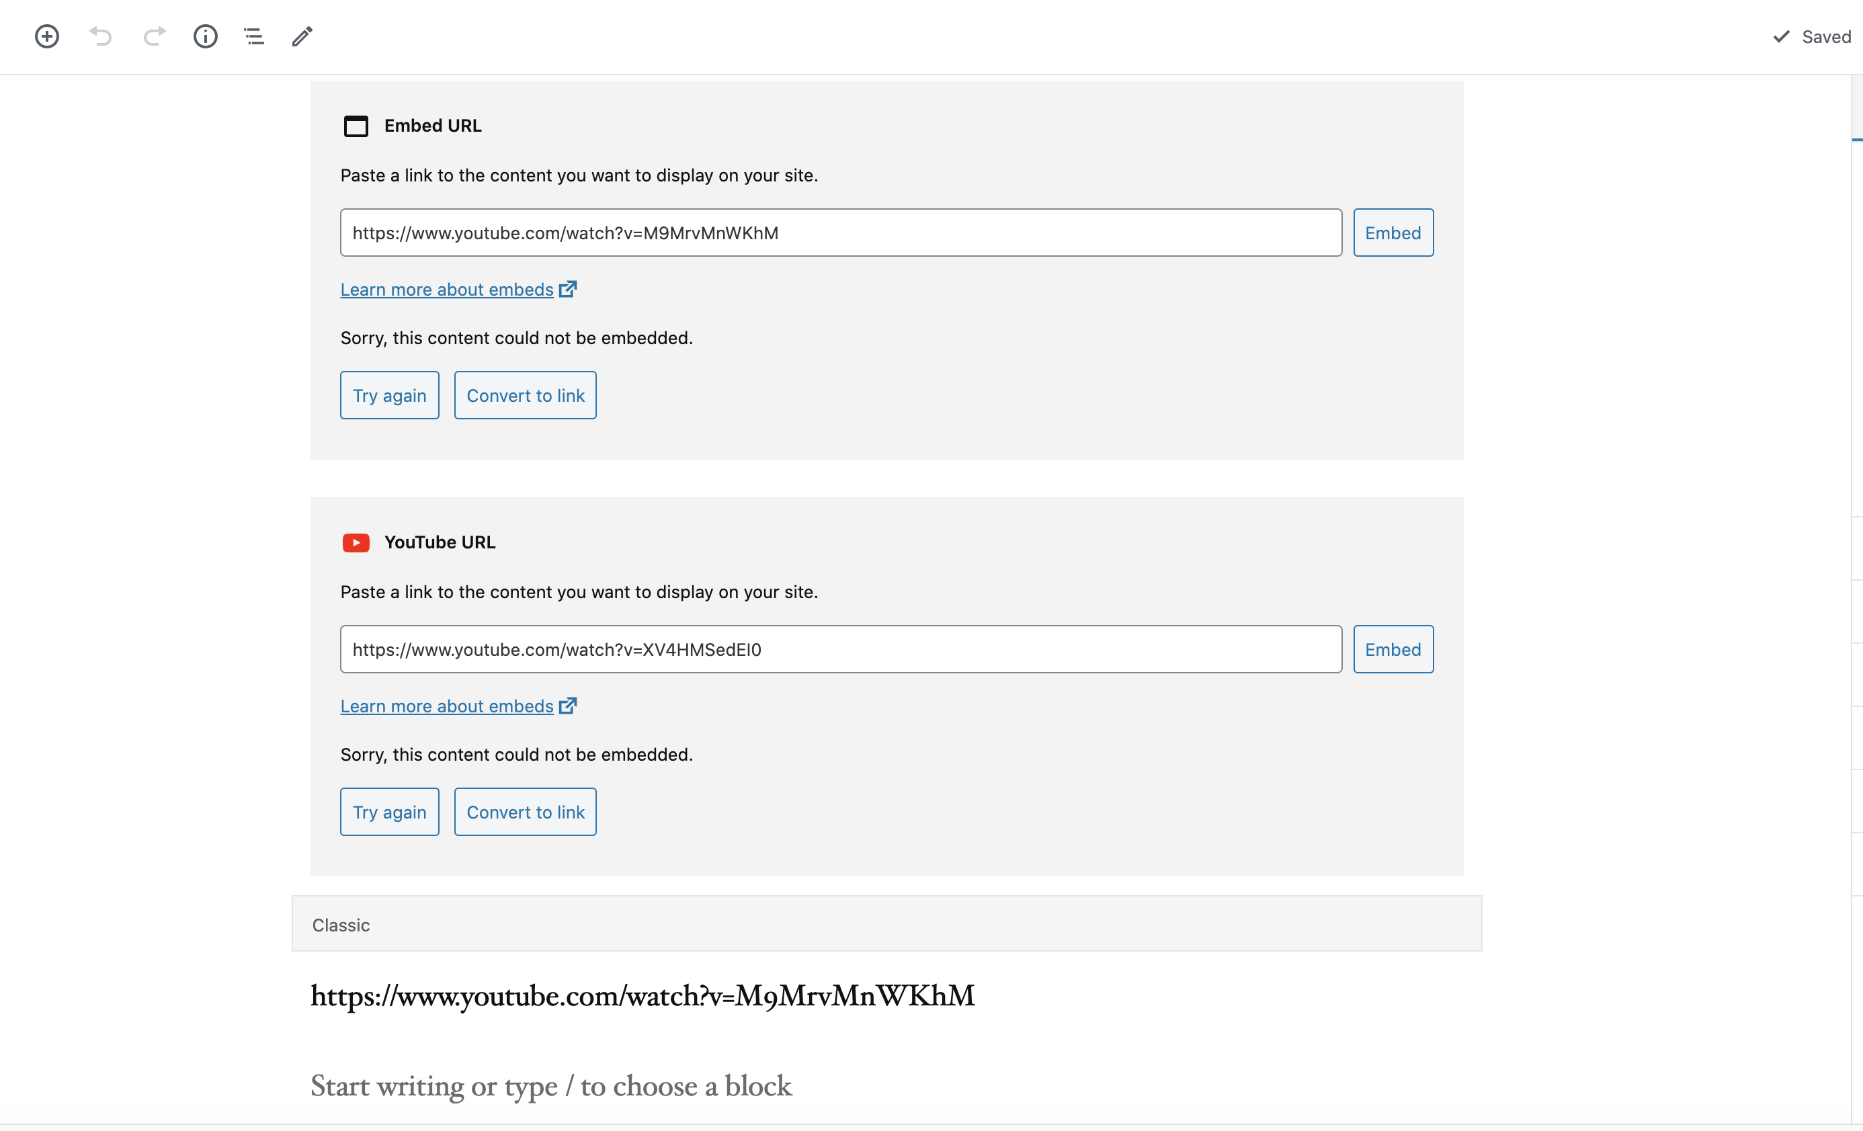Redo the last change
This screenshot has width=1863, height=1131.
(x=155, y=36)
